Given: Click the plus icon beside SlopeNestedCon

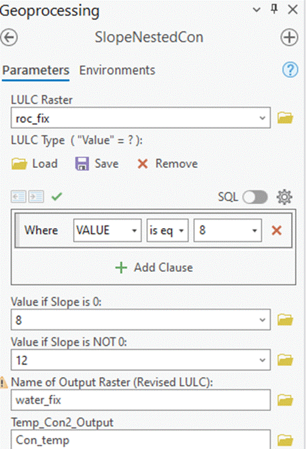Looking at the screenshot, I should tap(289, 37).
